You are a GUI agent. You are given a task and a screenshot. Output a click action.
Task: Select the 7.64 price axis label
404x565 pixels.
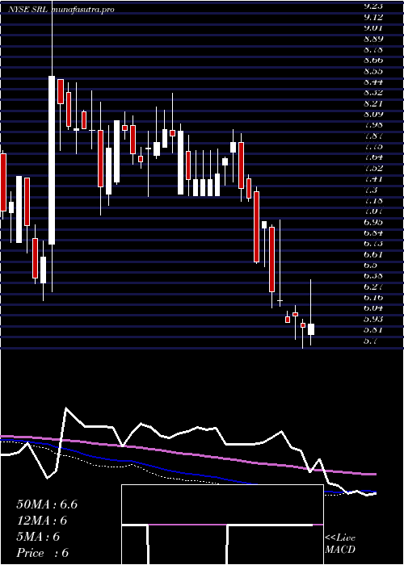(x=373, y=157)
